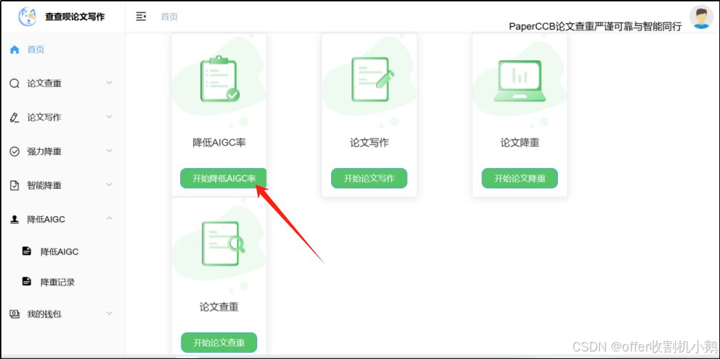
Task: Click the wallet icon beside 我的钱包
Action: pos(14,314)
